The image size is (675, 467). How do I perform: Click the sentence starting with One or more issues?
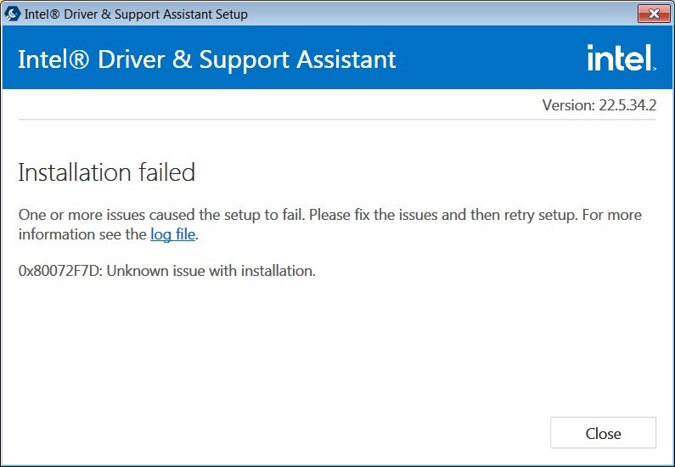tap(161, 214)
